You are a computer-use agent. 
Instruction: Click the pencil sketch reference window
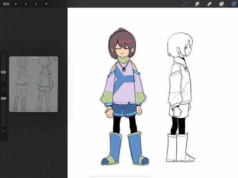click(x=33, y=85)
